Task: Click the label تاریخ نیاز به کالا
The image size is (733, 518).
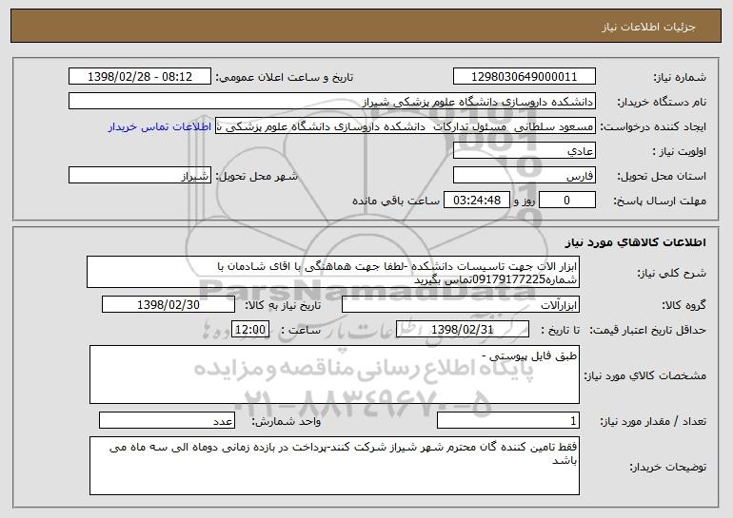Action: 284,305
